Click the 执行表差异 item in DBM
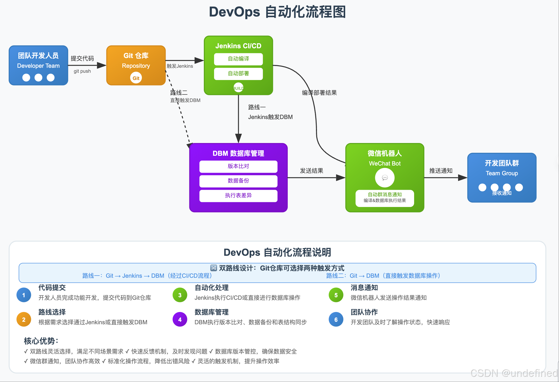This screenshot has width=559, height=382. click(x=238, y=196)
